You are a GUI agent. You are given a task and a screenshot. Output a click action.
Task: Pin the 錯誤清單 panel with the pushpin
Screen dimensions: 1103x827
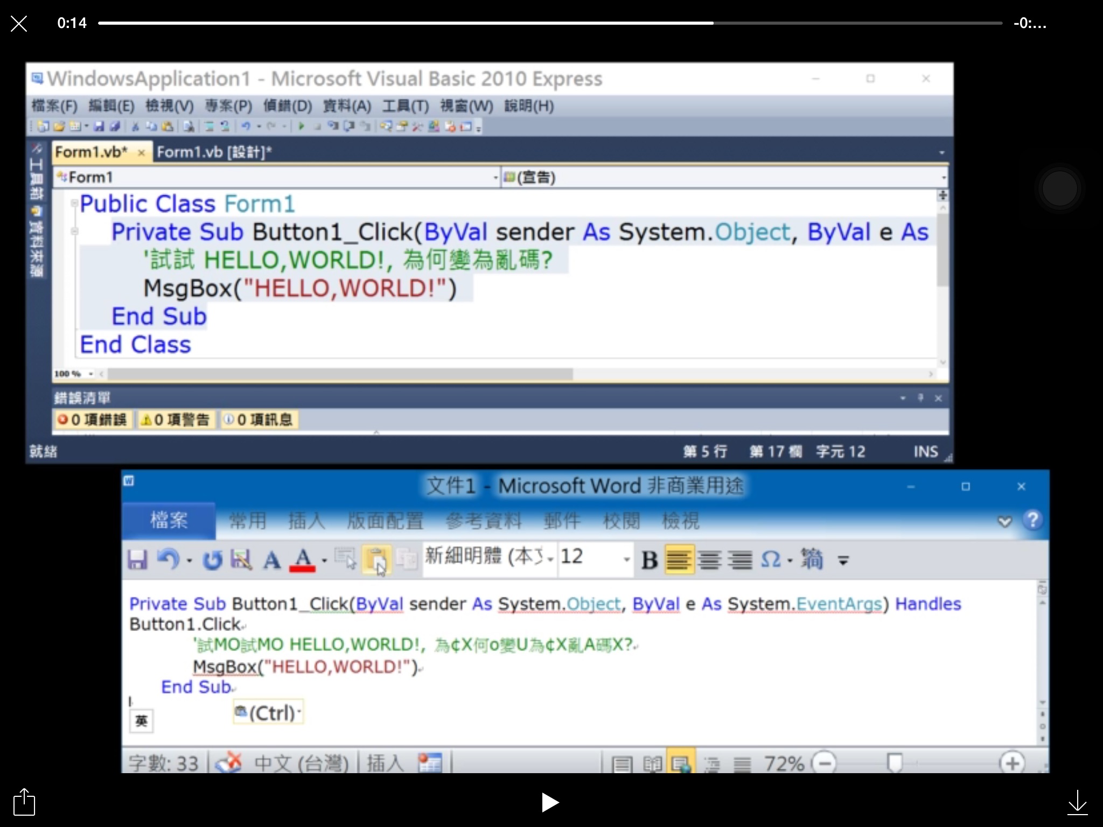coord(920,398)
